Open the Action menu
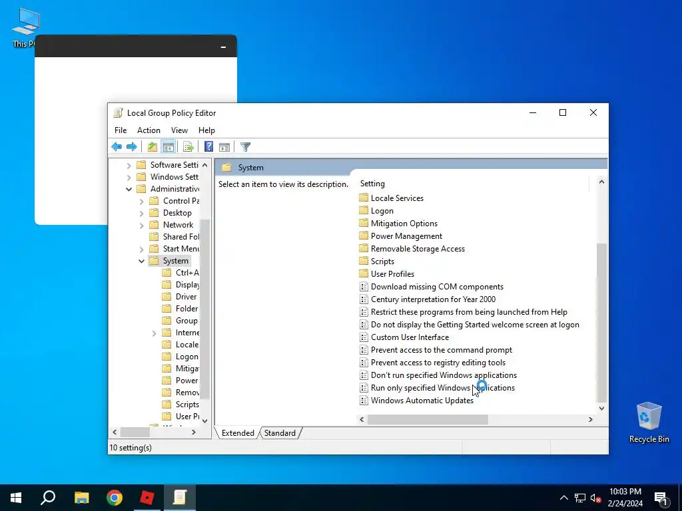Viewport: 682px width, 511px height. pos(149,130)
